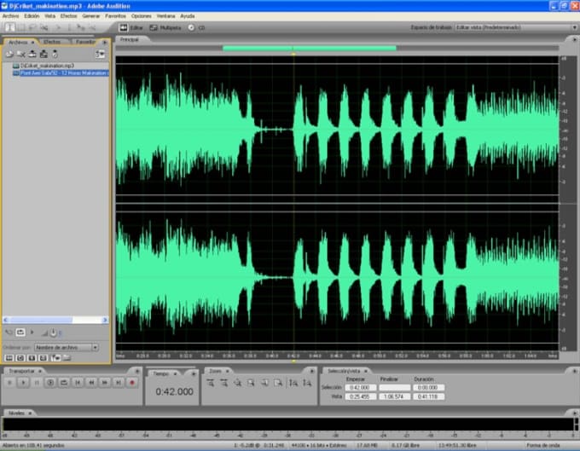Open the Ayuda menu
Image resolution: width=580 pixels, height=451 pixels.
pos(188,16)
